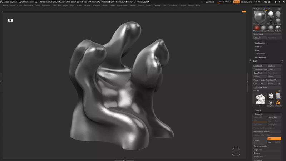Viewport: 286px width, 161px height.
Task: Select the Cylinder3D tool icon
Action: pos(278,96)
